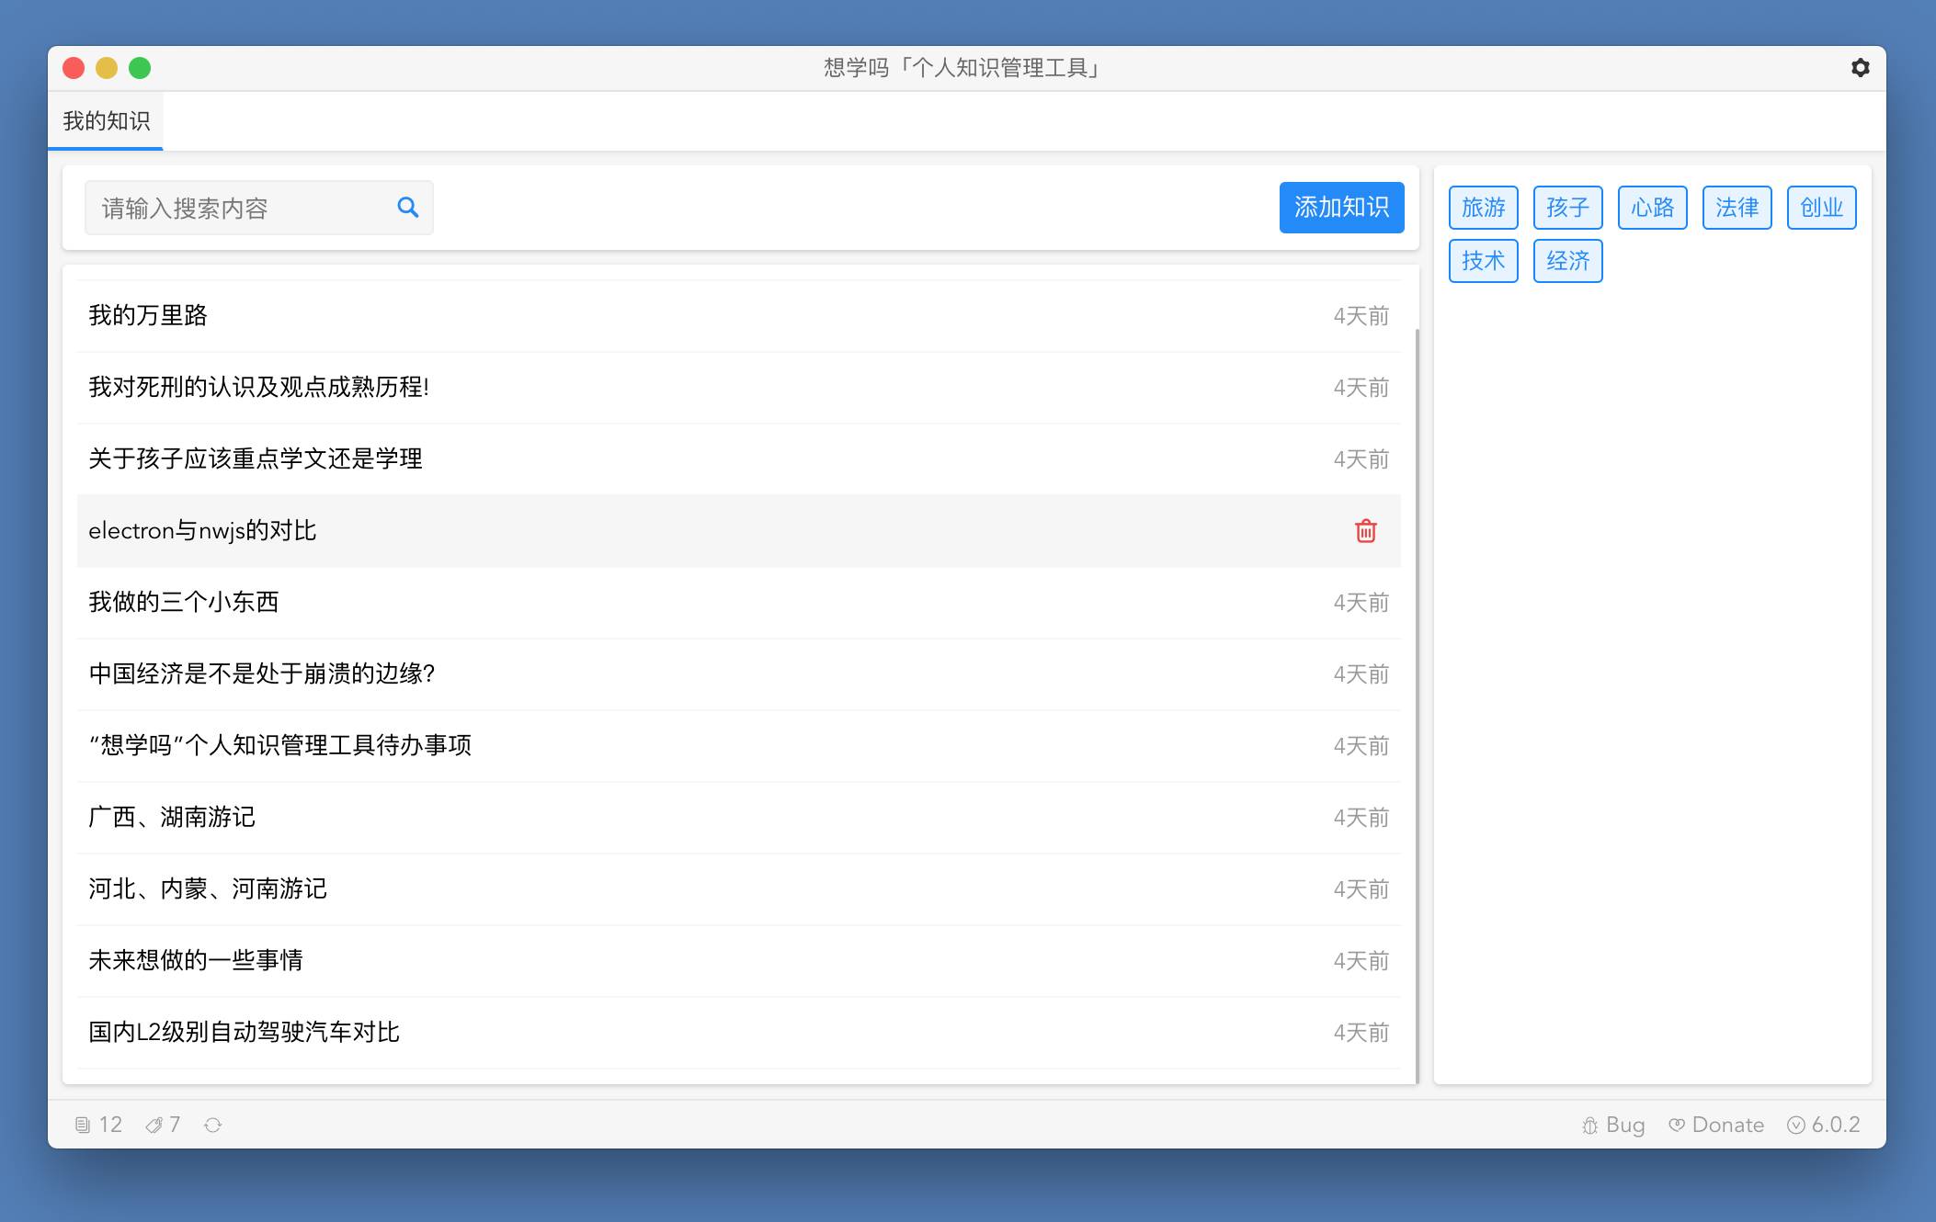Open 广西、湖南游记 entry
This screenshot has height=1222, width=1936.
coord(172,818)
